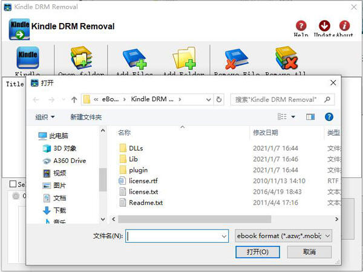
Task: Click the horizontal scrollbar of file list
Action: tap(194, 219)
